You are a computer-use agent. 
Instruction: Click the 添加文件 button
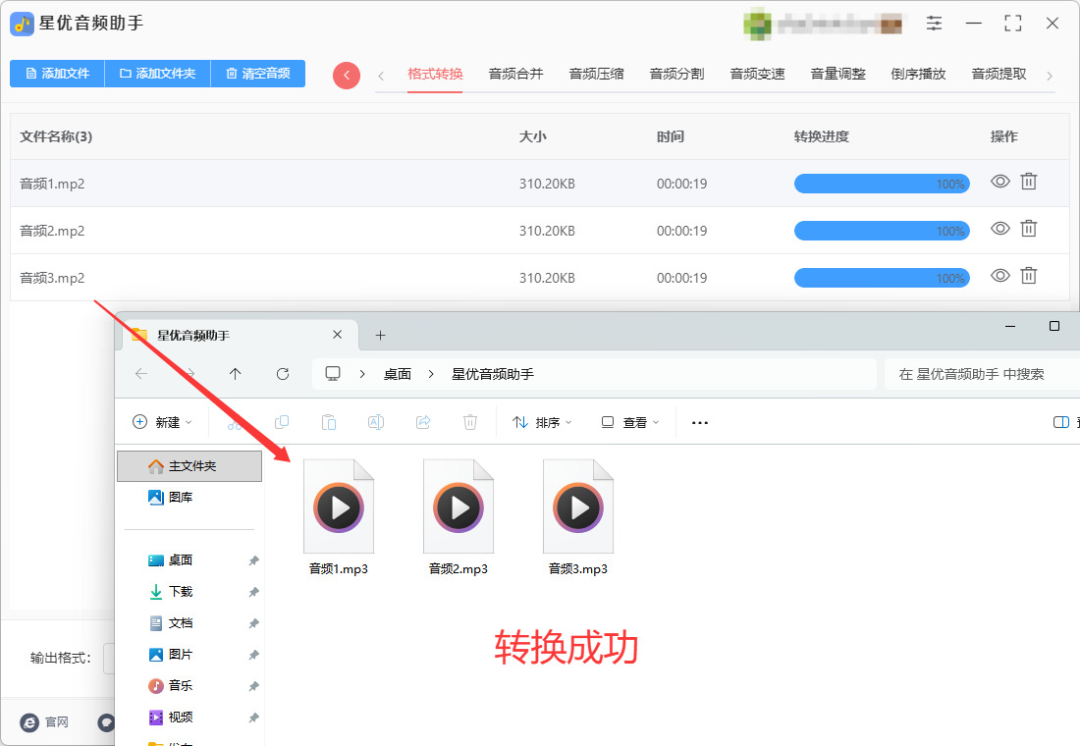coord(57,74)
